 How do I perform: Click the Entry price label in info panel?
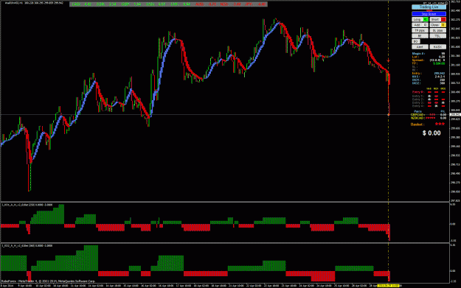point(417,74)
